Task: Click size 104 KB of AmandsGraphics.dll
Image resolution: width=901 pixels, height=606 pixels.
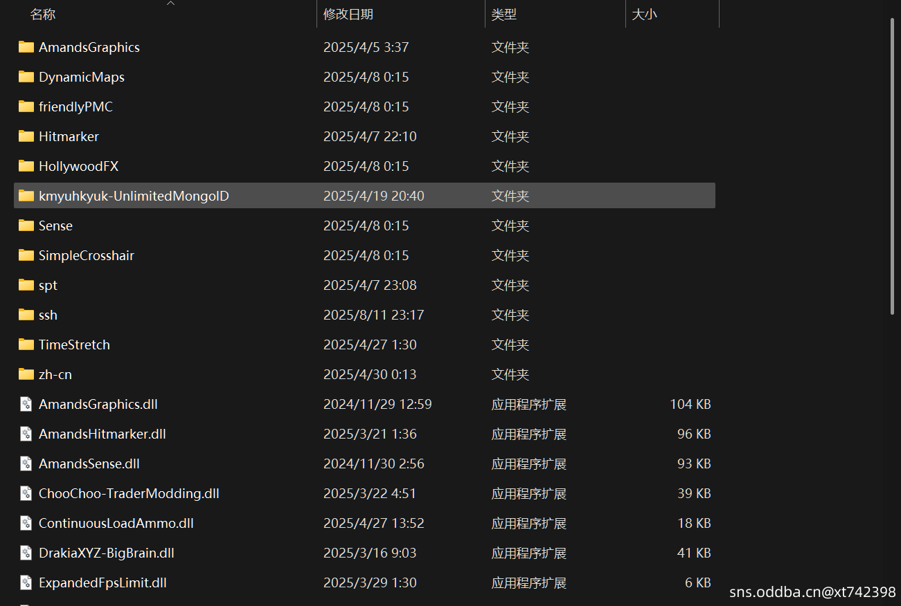Action: point(690,404)
